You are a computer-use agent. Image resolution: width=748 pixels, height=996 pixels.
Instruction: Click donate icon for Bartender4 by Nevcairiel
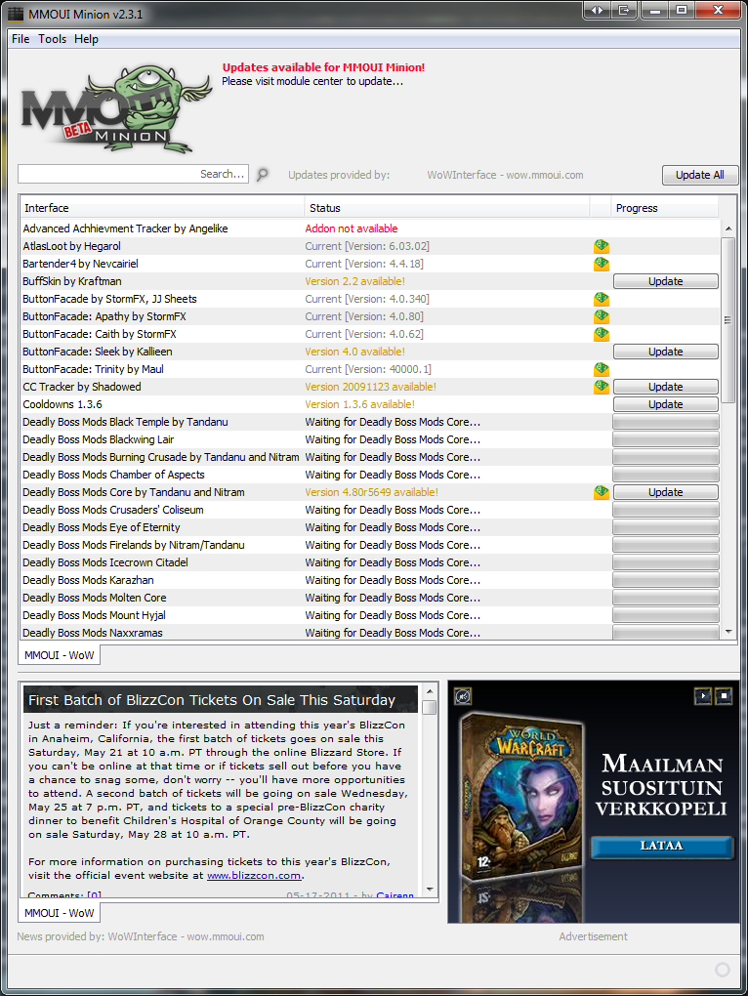[602, 264]
